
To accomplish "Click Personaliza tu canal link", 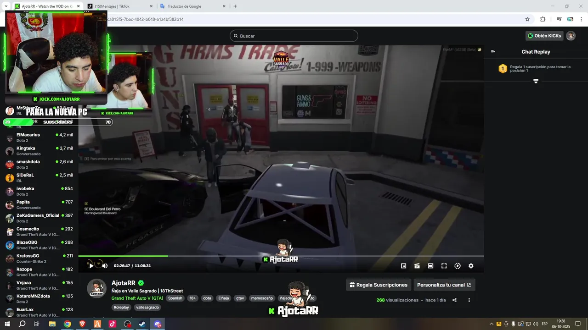I will (444, 285).
